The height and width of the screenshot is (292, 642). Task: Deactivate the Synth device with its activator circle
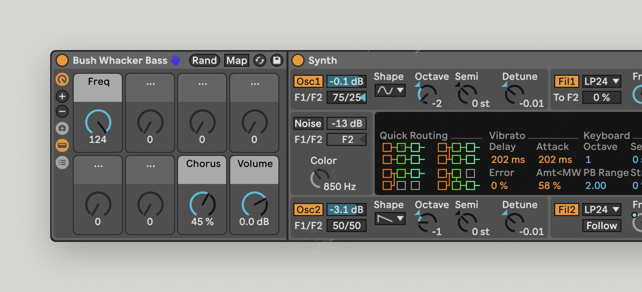coord(298,60)
